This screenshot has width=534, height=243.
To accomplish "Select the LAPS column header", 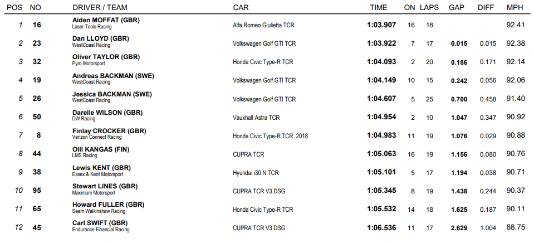I will pyautogui.click(x=429, y=7).
